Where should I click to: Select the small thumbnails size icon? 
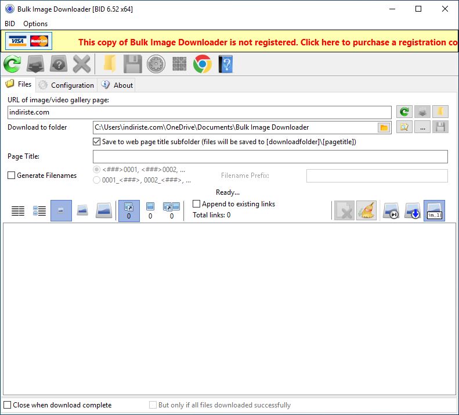(61, 210)
